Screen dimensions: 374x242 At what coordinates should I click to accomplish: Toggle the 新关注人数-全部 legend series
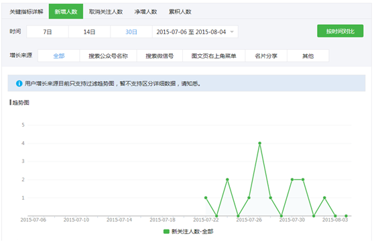point(188,231)
